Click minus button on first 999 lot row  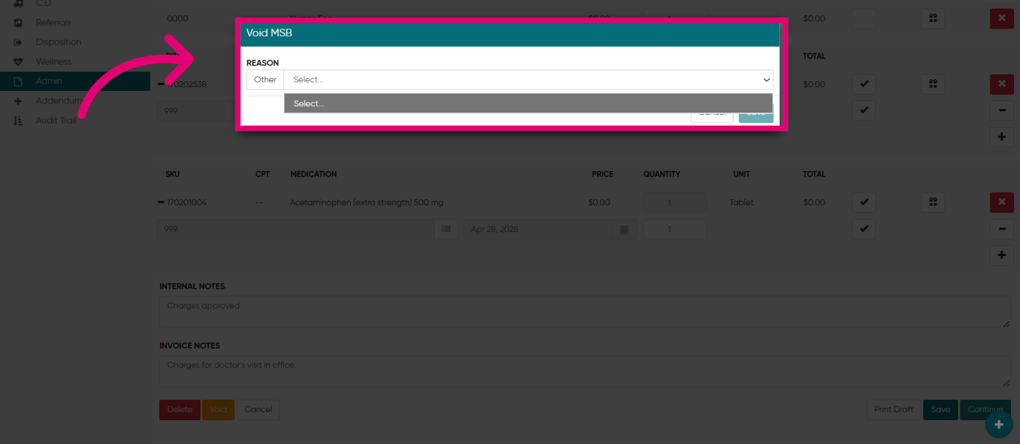pos(1002,110)
